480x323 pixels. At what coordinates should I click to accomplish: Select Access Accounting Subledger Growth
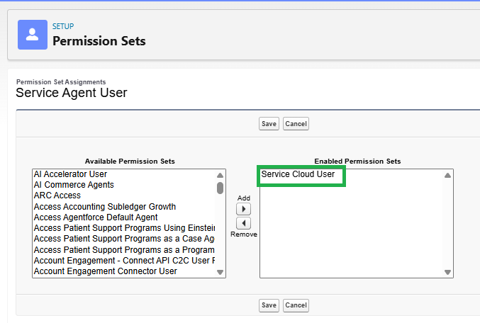[x=124, y=207]
